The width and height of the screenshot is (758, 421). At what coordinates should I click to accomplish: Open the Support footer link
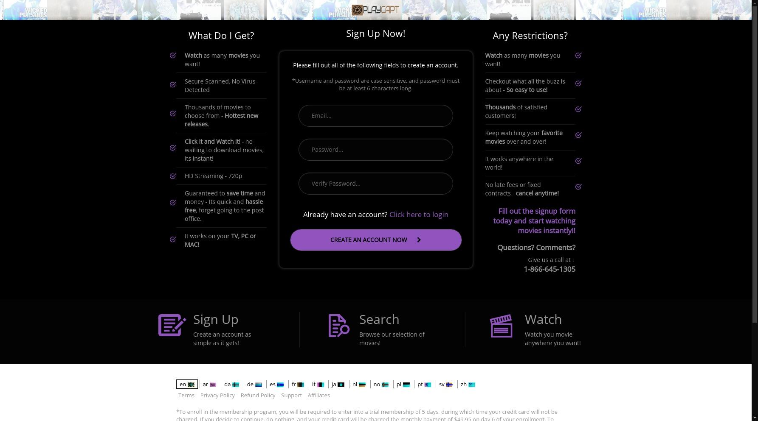291,395
